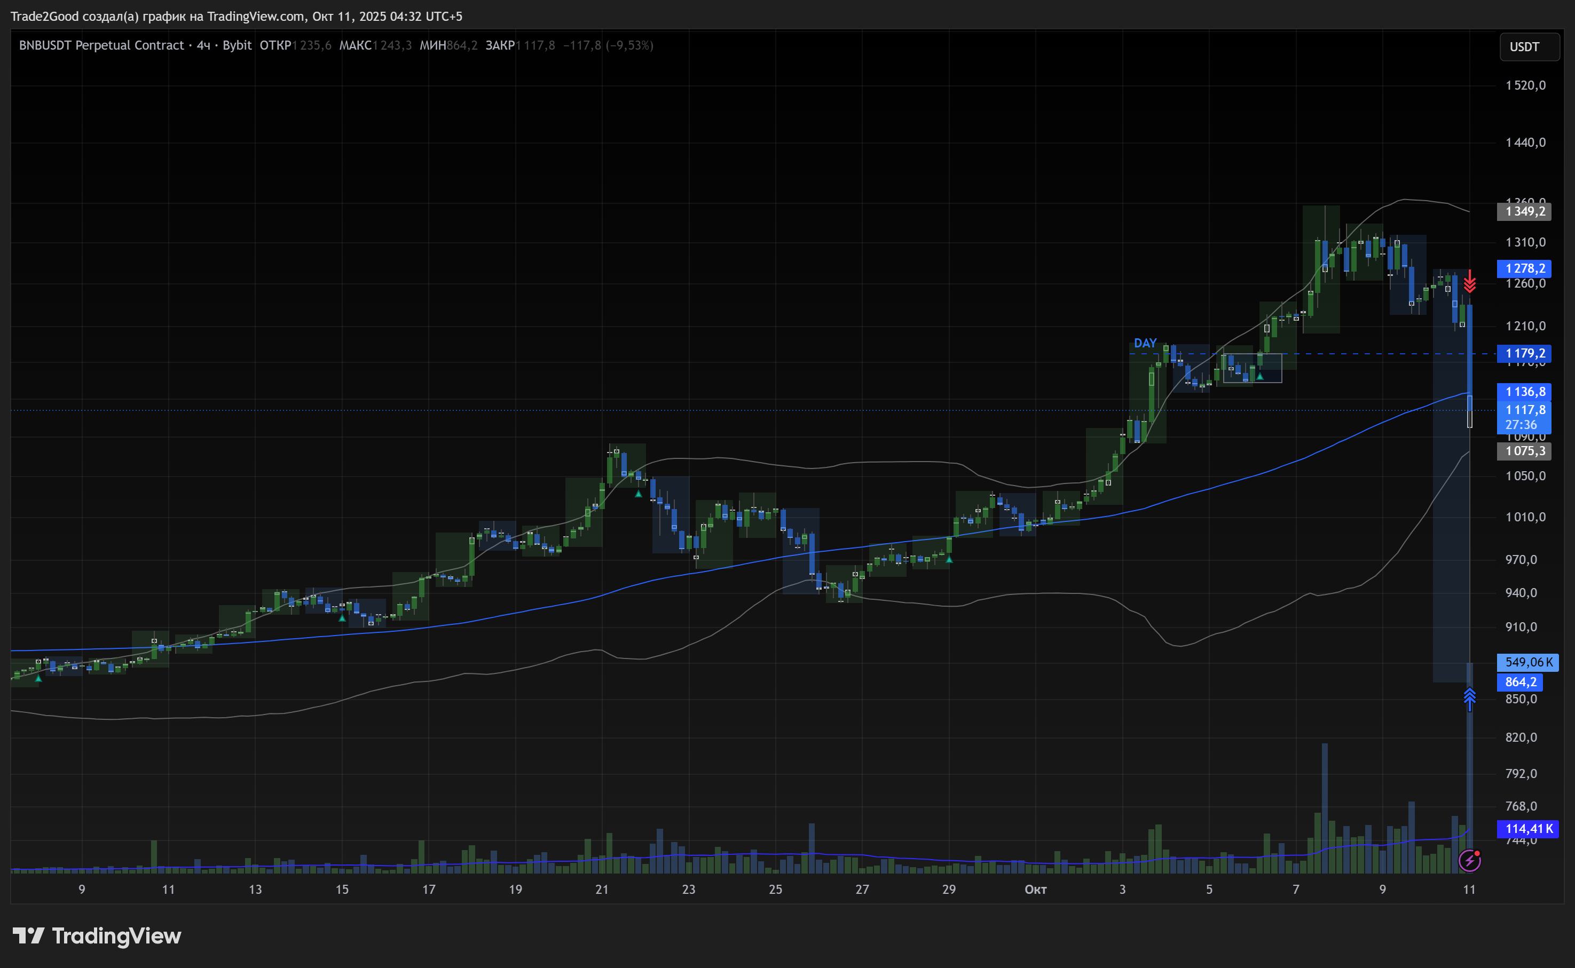Click the green triangle marker near Sept 15
Screen dimensions: 1575x968
tap(342, 618)
